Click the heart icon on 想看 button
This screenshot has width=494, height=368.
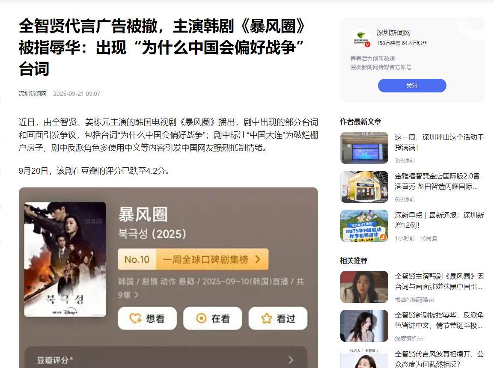(x=135, y=318)
